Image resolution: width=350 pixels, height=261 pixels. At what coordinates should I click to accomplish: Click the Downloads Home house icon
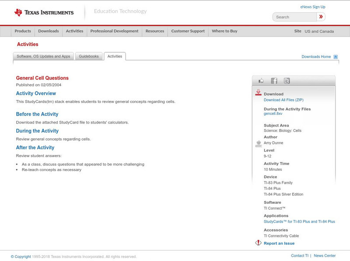tap(335, 56)
